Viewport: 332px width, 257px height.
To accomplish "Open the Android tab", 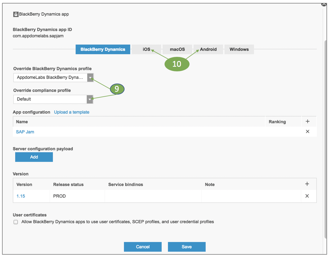I will pyautogui.click(x=208, y=49).
